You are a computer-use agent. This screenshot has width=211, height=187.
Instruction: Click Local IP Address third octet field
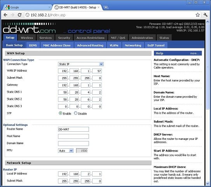point(85,174)
